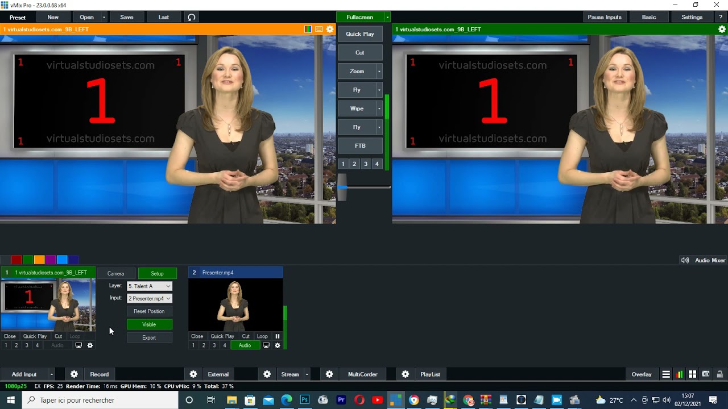Open the Layer dropdown showing Talent A
The image size is (728, 409).
tap(149, 286)
